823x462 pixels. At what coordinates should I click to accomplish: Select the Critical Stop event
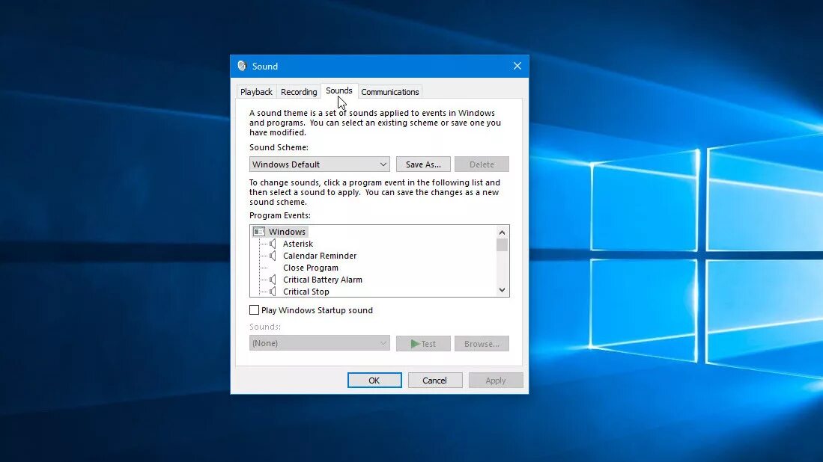[x=306, y=292]
